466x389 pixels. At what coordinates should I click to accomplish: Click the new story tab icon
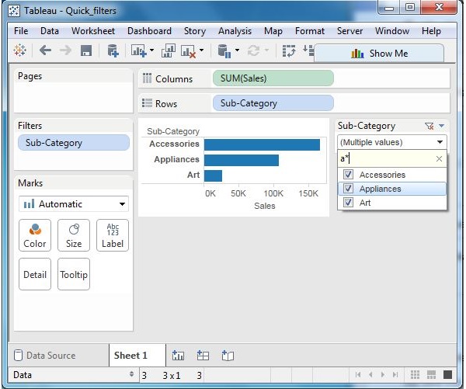[227, 356]
